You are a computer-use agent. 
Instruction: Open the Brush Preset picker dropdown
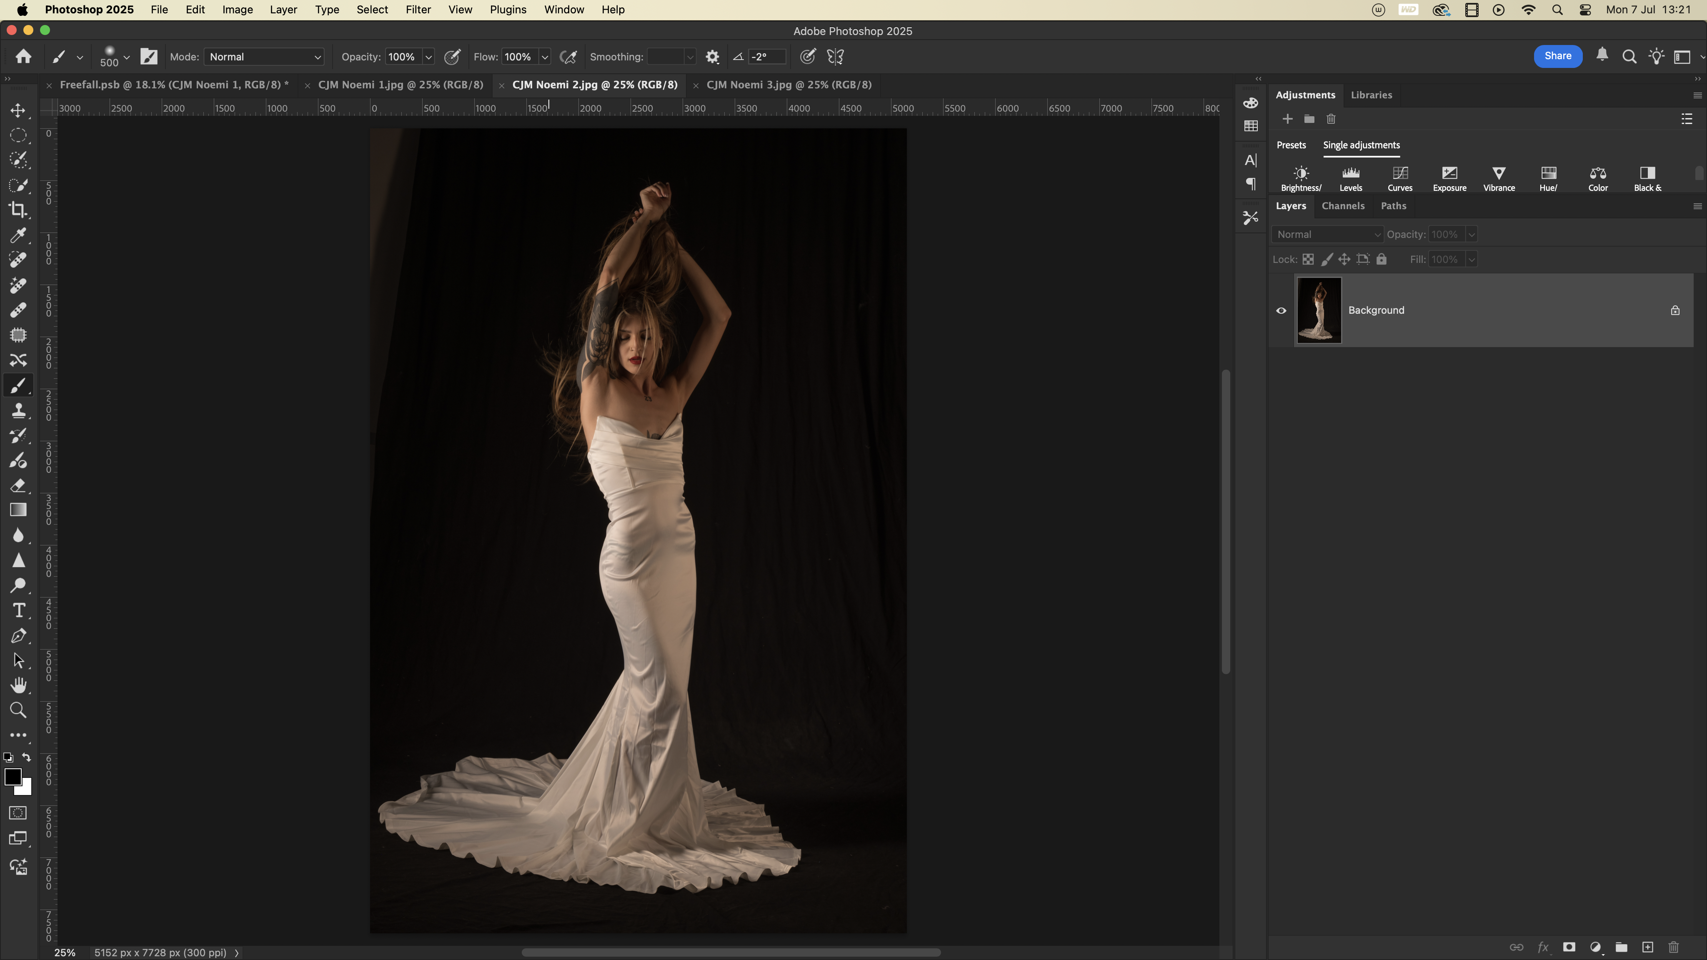126,57
